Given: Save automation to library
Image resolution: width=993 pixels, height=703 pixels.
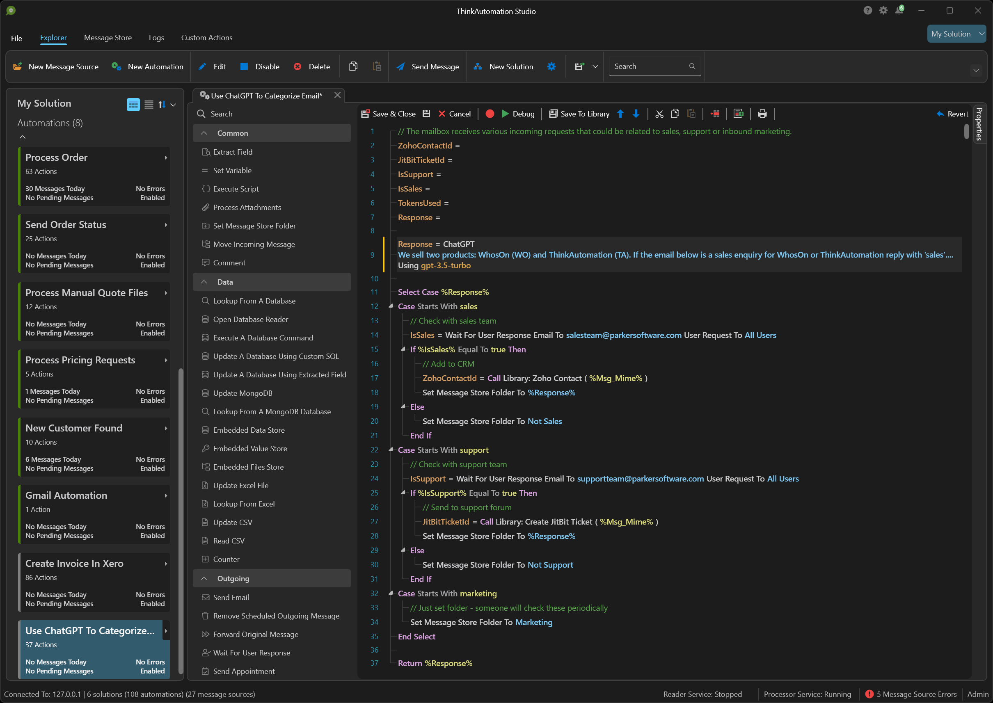Looking at the screenshot, I should point(579,113).
